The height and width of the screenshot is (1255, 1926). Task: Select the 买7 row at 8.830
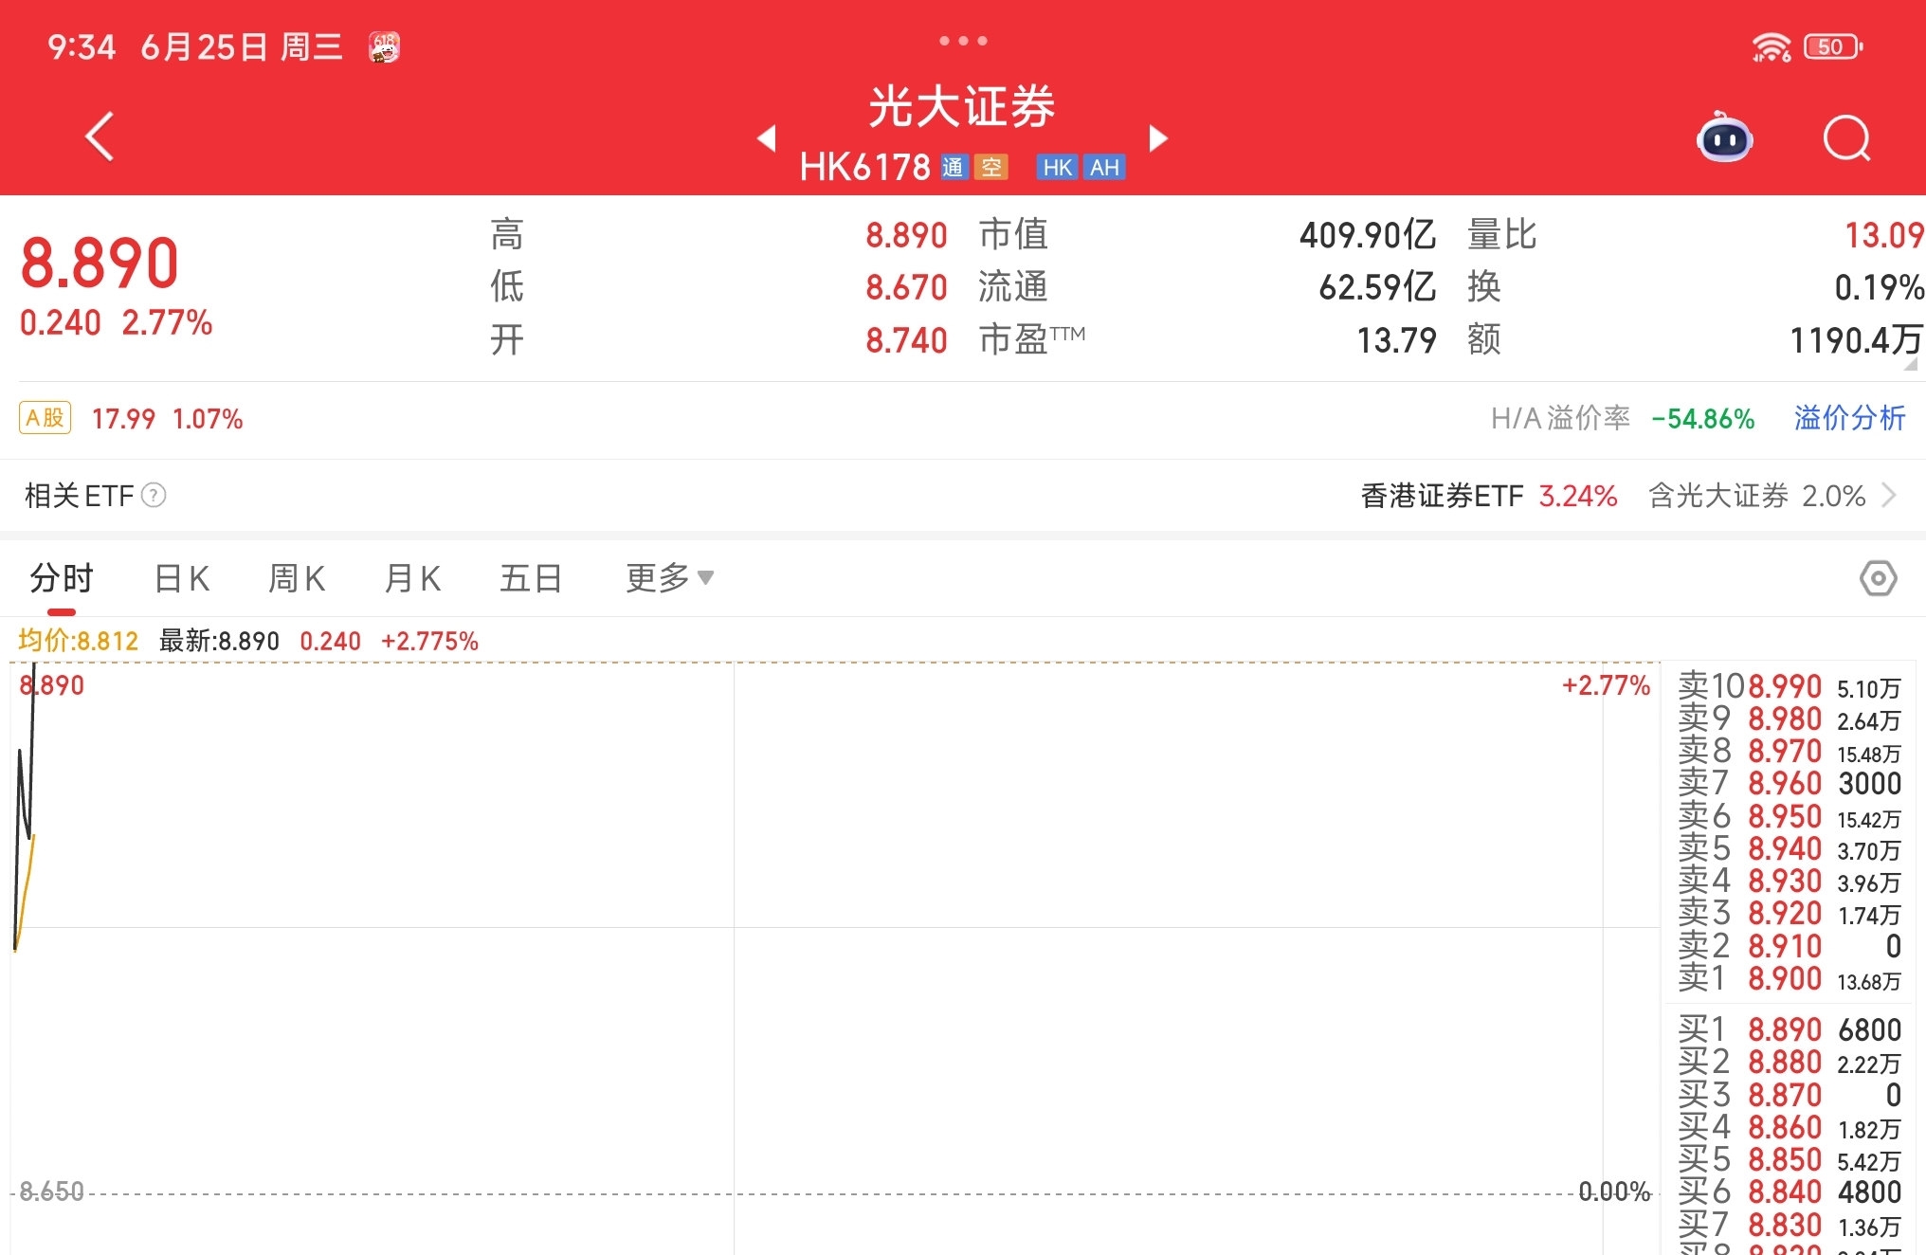(1790, 1225)
